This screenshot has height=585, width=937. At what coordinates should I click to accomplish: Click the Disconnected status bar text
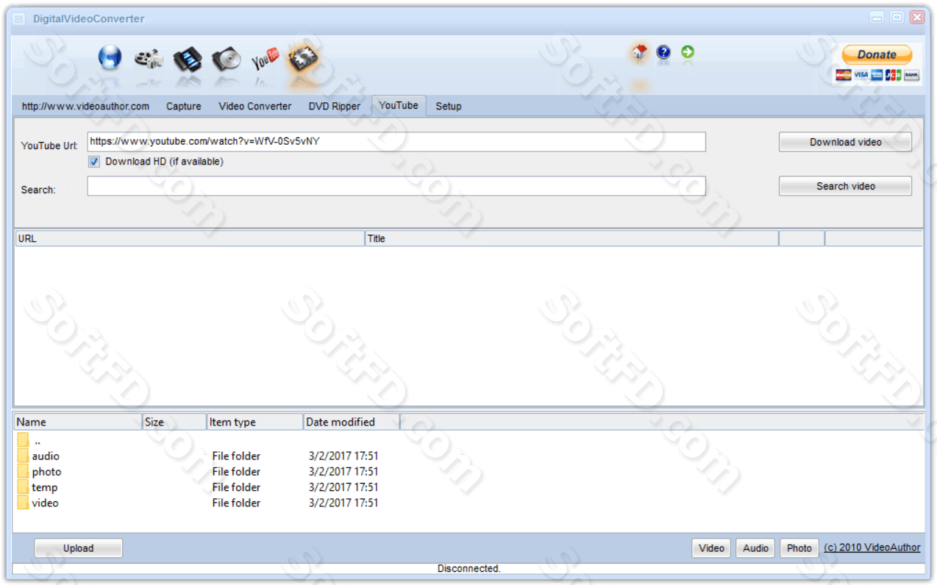point(468,569)
